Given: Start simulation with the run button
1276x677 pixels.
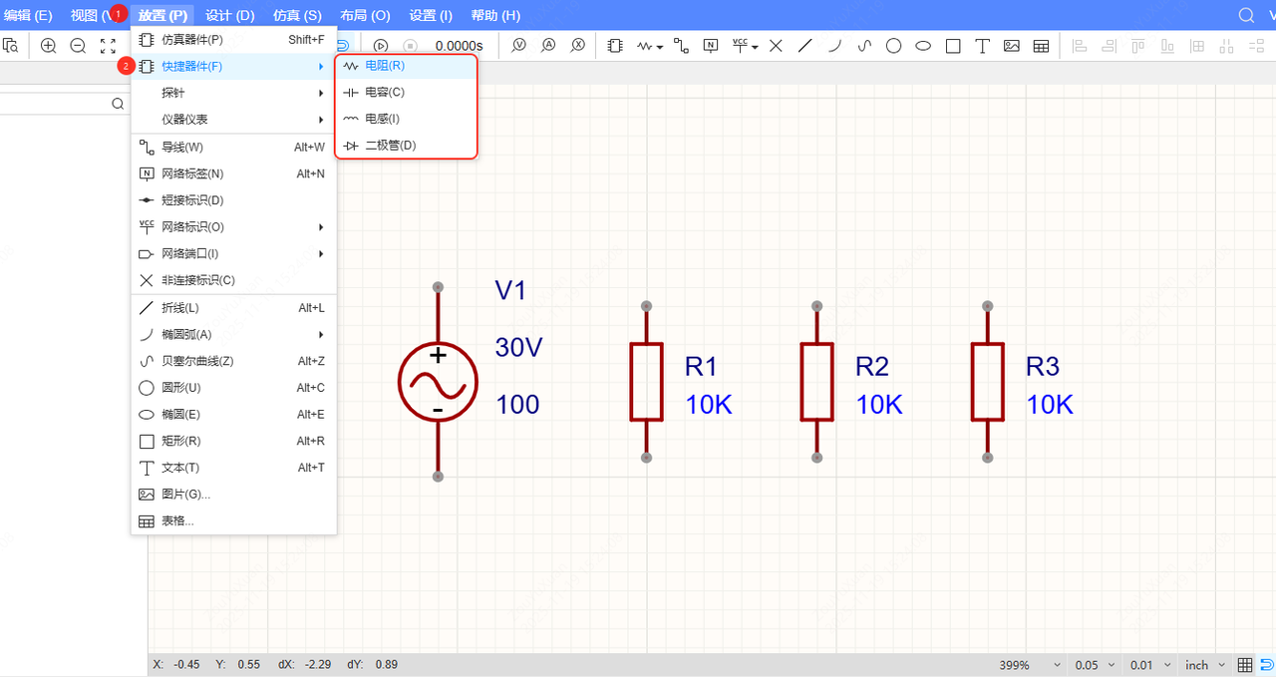Looking at the screenshot, I should coord(381,46).
